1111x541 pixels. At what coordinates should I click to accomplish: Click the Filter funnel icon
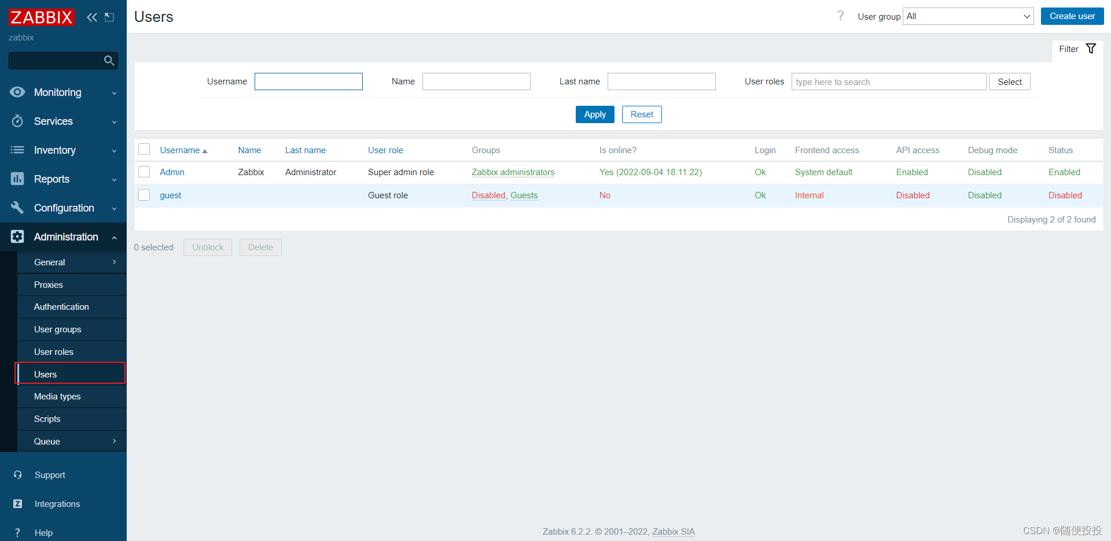coord(1091,49)
